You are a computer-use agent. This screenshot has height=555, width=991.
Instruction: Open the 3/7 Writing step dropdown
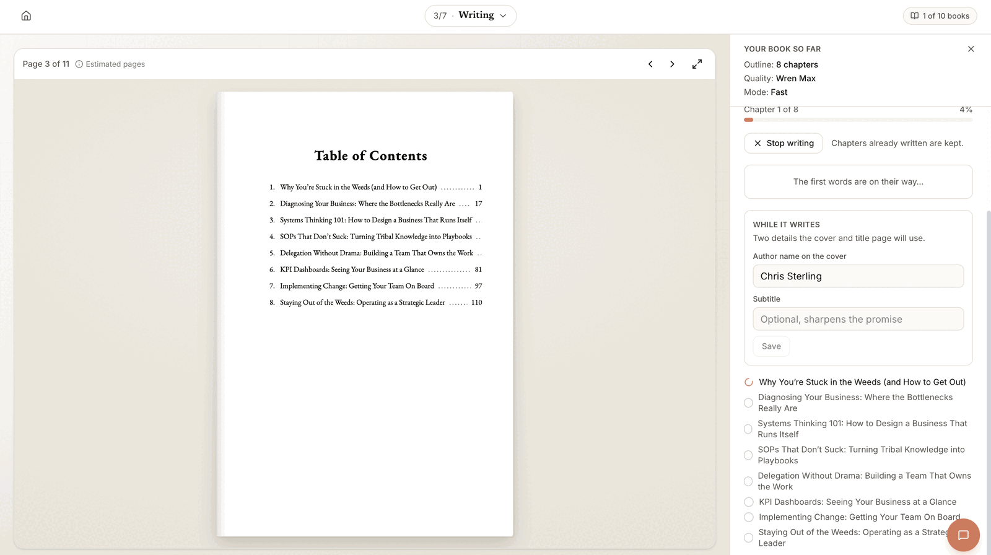pyautogui.click(x=471, y=15)
